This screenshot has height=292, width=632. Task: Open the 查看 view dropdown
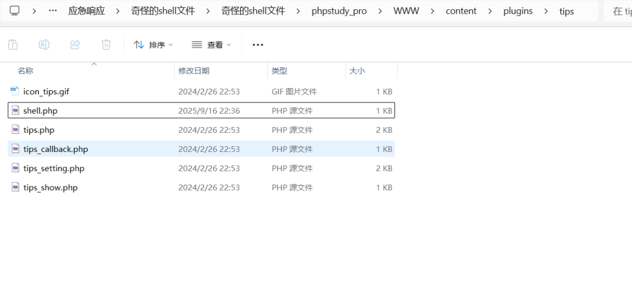click(x=210, y=44)
